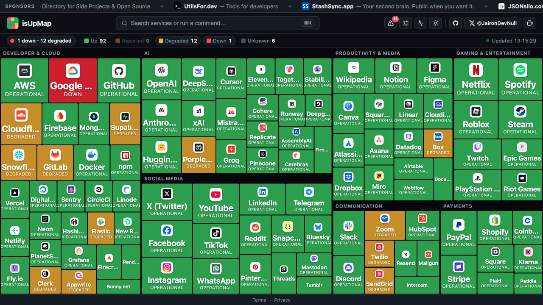Open the Bunny.net tile

pyautogui.click(x=118, y=287)
